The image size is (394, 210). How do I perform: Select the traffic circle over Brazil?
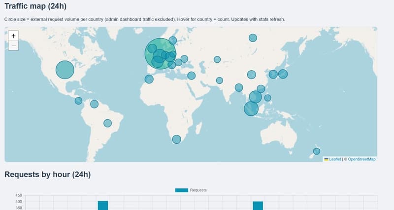pyautogui.click(x=107, y=123)
